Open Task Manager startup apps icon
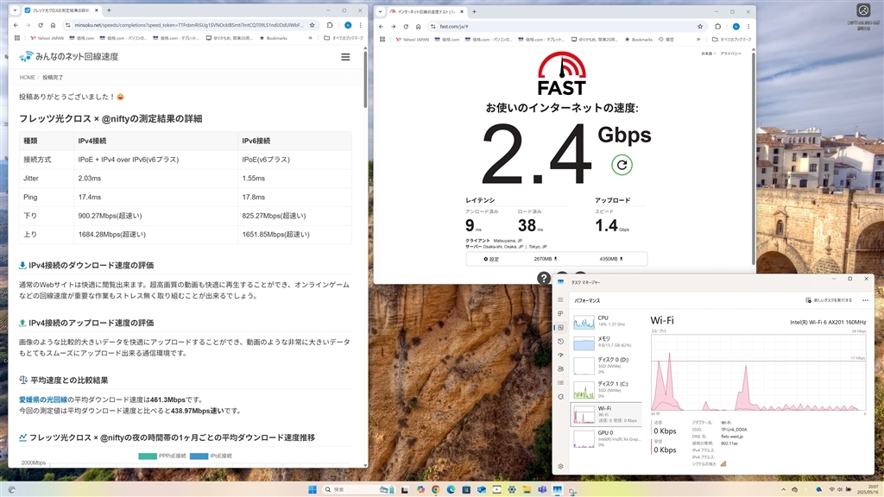 (x=560, y=355)
